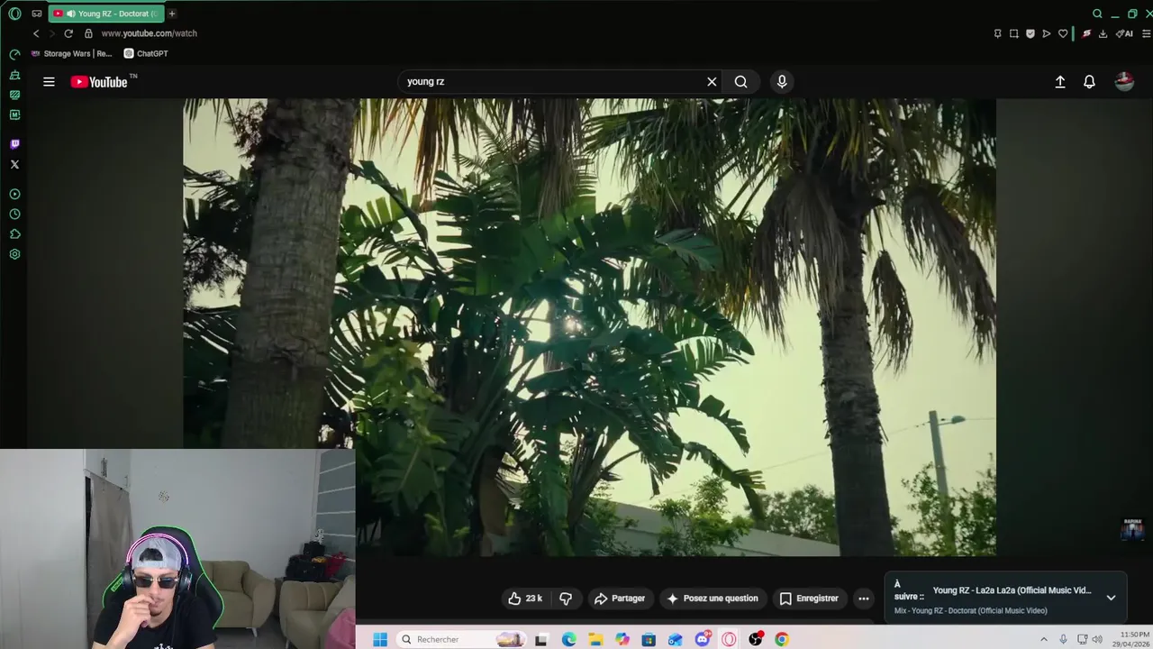Switch to the Young RZ - Doctorat tab
Viewport: 1153px width, 649px height.
[x=106, y=14]
